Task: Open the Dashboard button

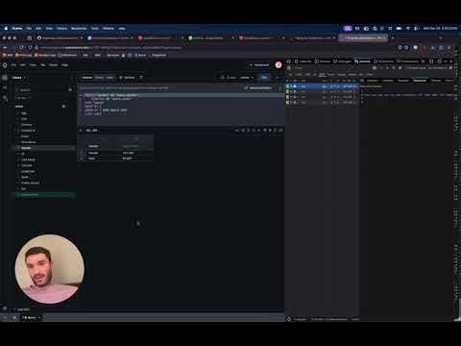Action: pos(259,65)
